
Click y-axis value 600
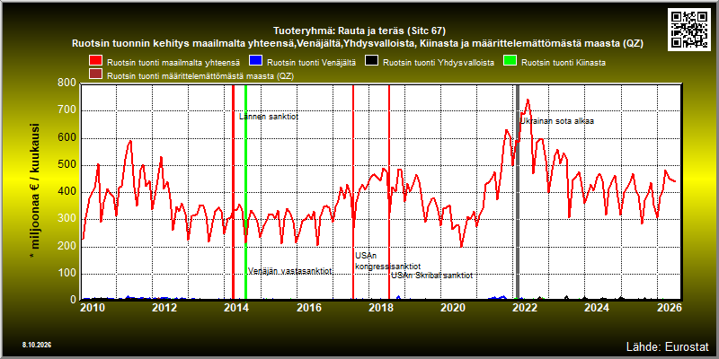click(67, 138)
